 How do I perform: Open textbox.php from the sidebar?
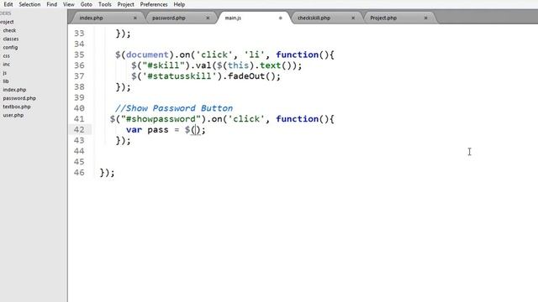(17, 107)
